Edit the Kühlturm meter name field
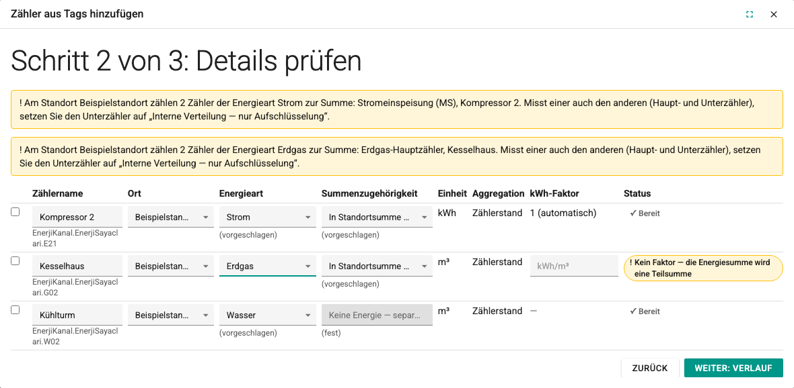This screenshot has height=388, width=794. pyautogui.click(x=77, y=315)
